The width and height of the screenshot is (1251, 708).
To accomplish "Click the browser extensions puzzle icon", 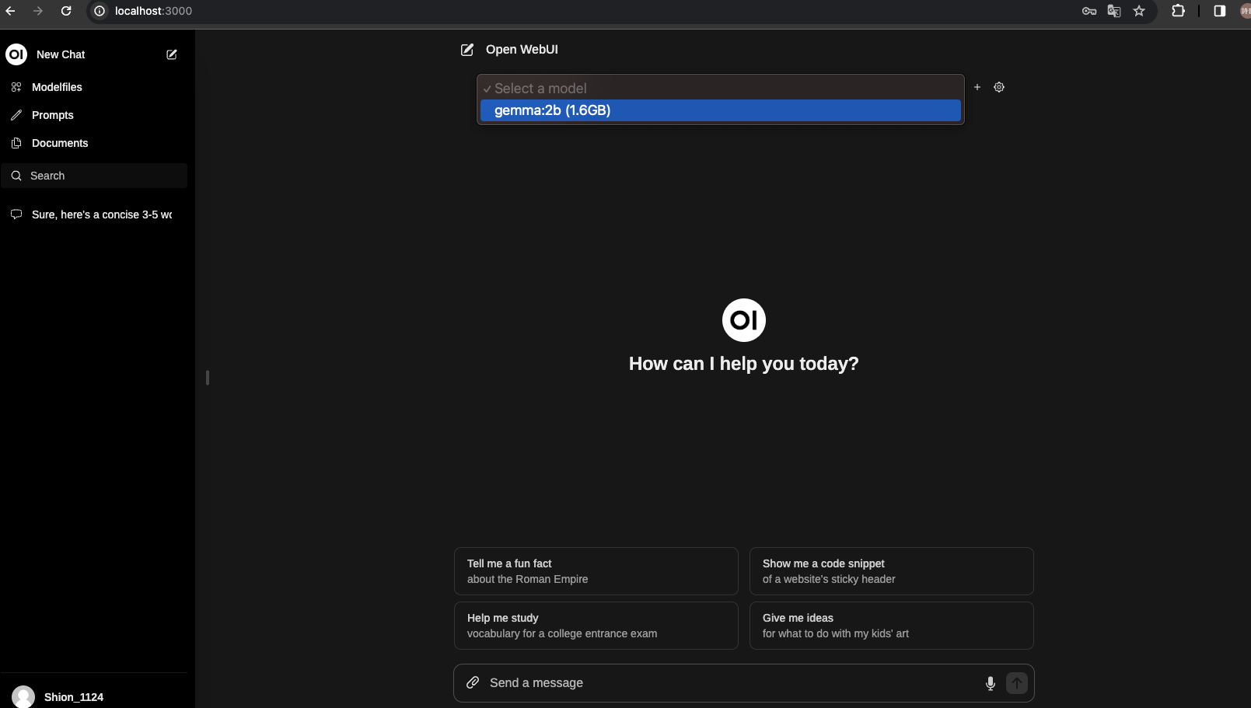I will pyautogui.click(x=1179, y=11).
